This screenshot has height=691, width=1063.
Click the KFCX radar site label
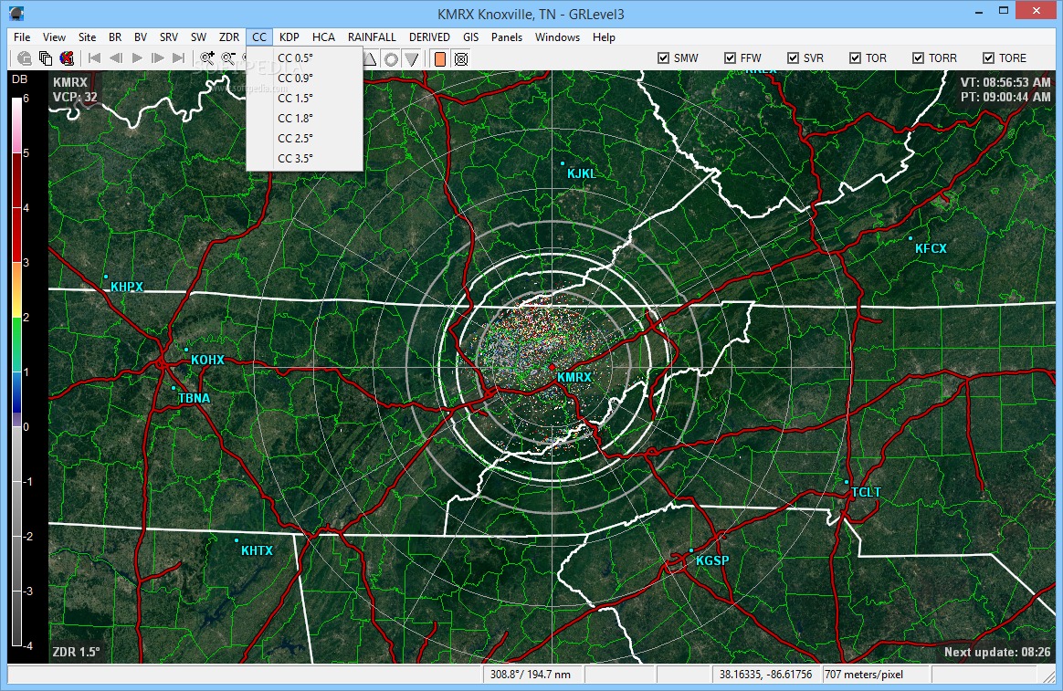(x=930, y=248)
